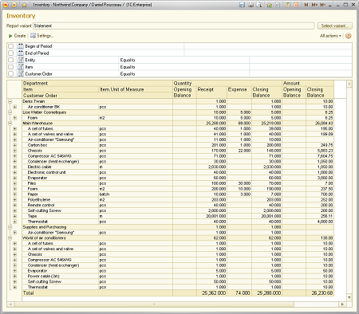Enable the Entity filter checkbox

(x=10, y=60)
